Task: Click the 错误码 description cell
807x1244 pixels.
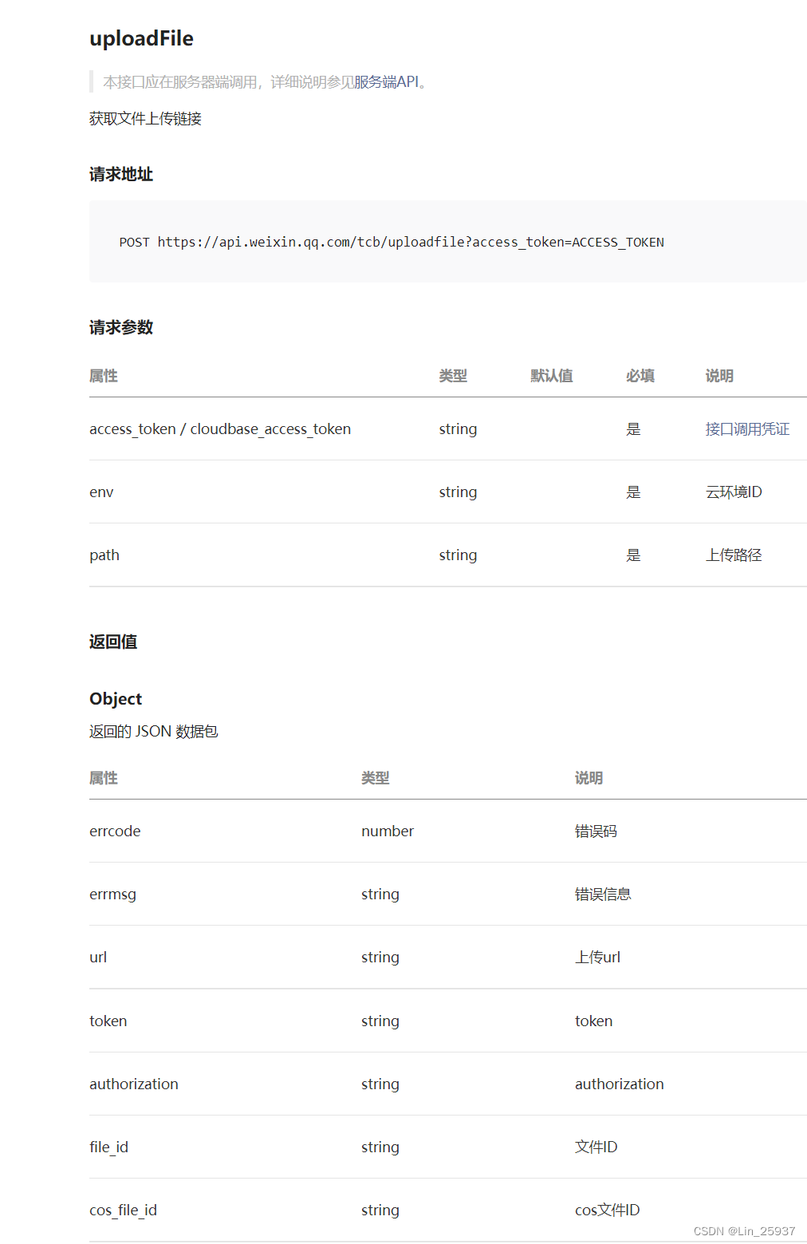Action: 596,831
